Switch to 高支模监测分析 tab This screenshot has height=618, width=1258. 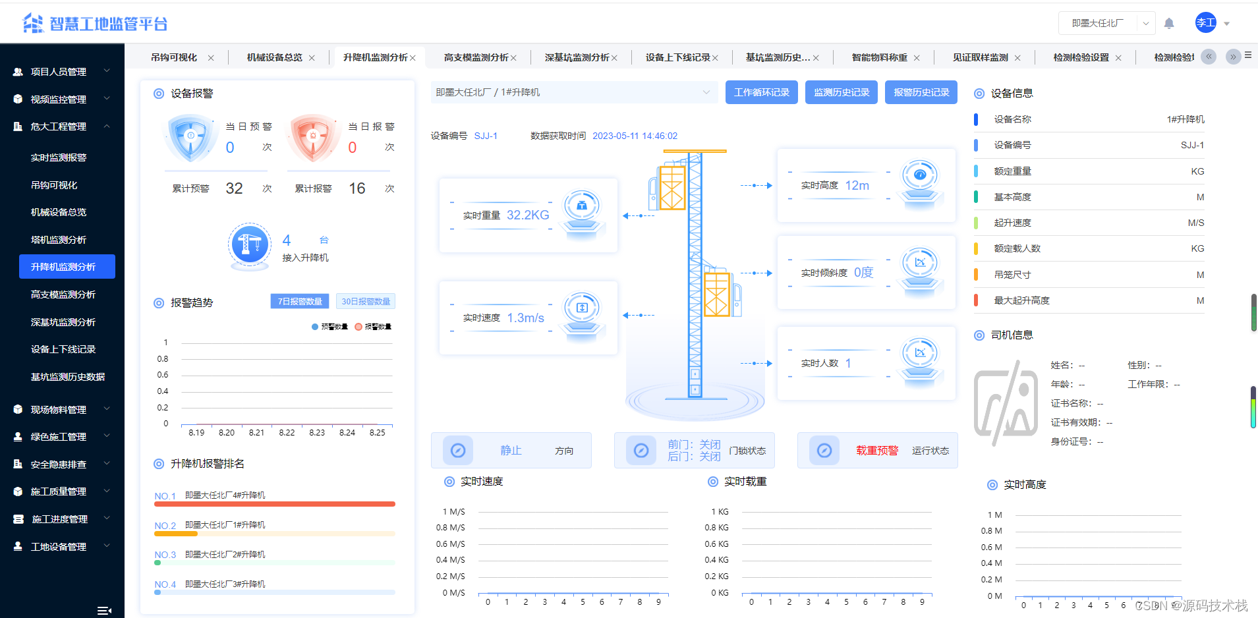coord(476,57)
